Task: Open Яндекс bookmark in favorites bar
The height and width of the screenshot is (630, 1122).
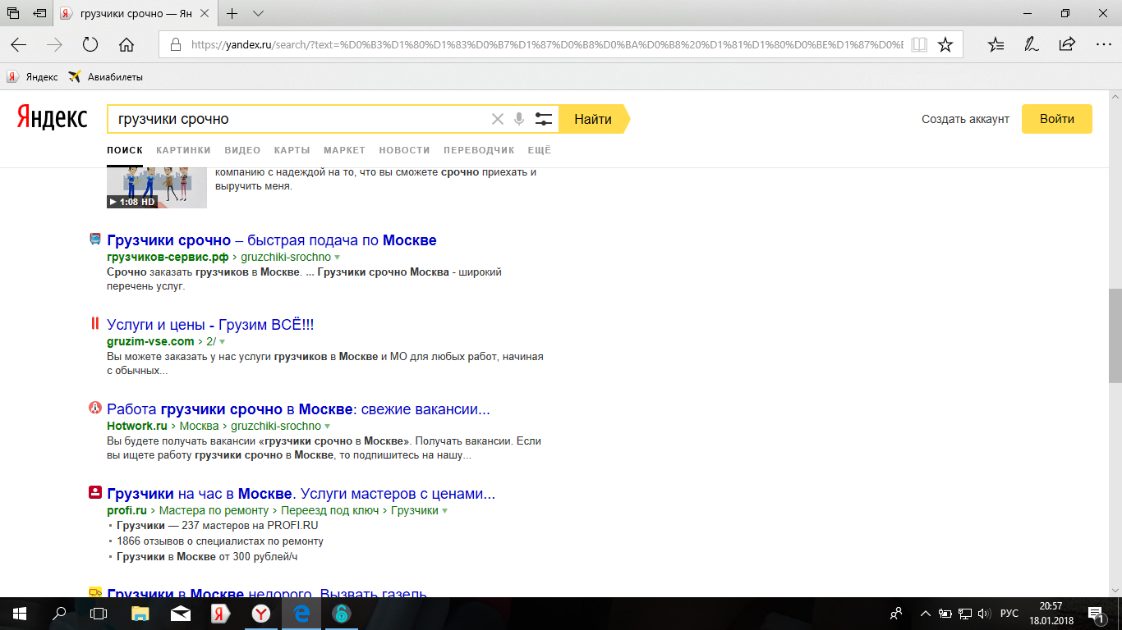Action: click(x=33, y=77)
